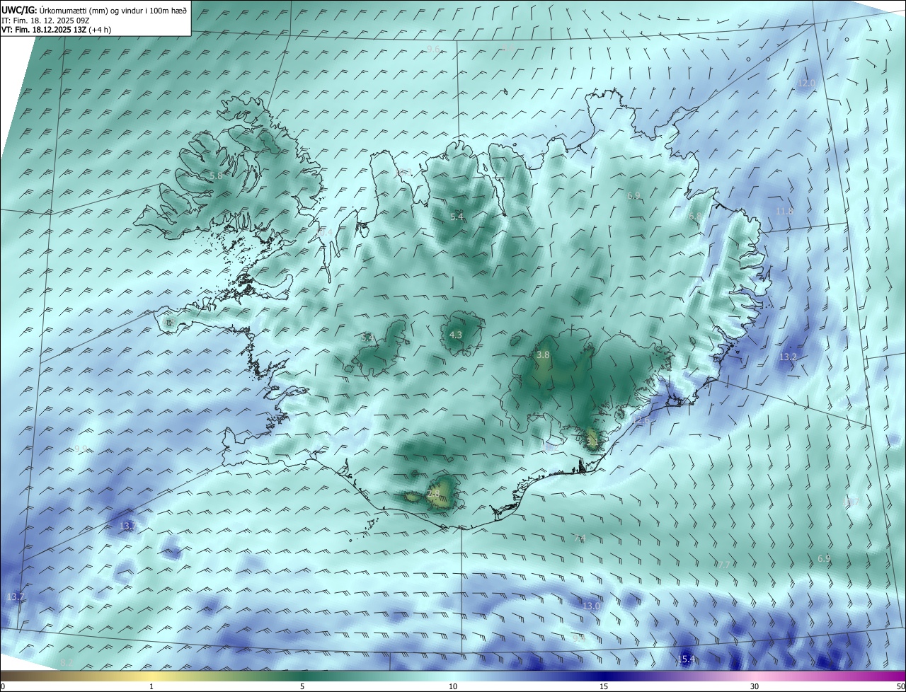Click the 1 tick label on the colour scale
906x692 pixels.
point(151,686)
